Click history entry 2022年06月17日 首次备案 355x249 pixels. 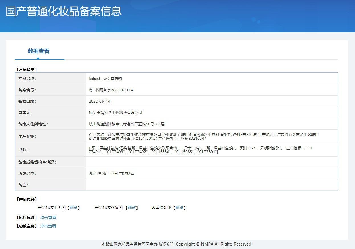pyautogui.click(x=111, y=174)
